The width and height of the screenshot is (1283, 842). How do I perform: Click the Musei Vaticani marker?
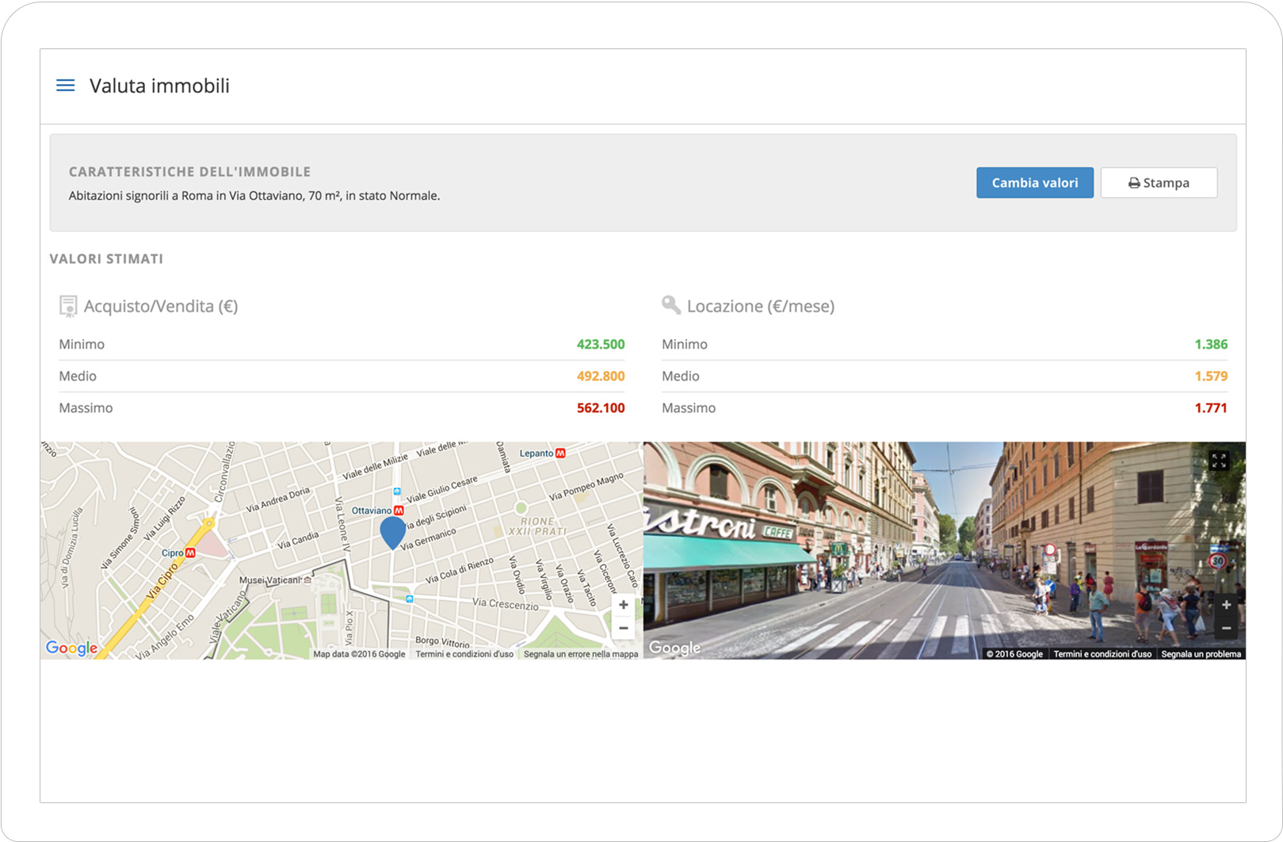tap(308, 580)
